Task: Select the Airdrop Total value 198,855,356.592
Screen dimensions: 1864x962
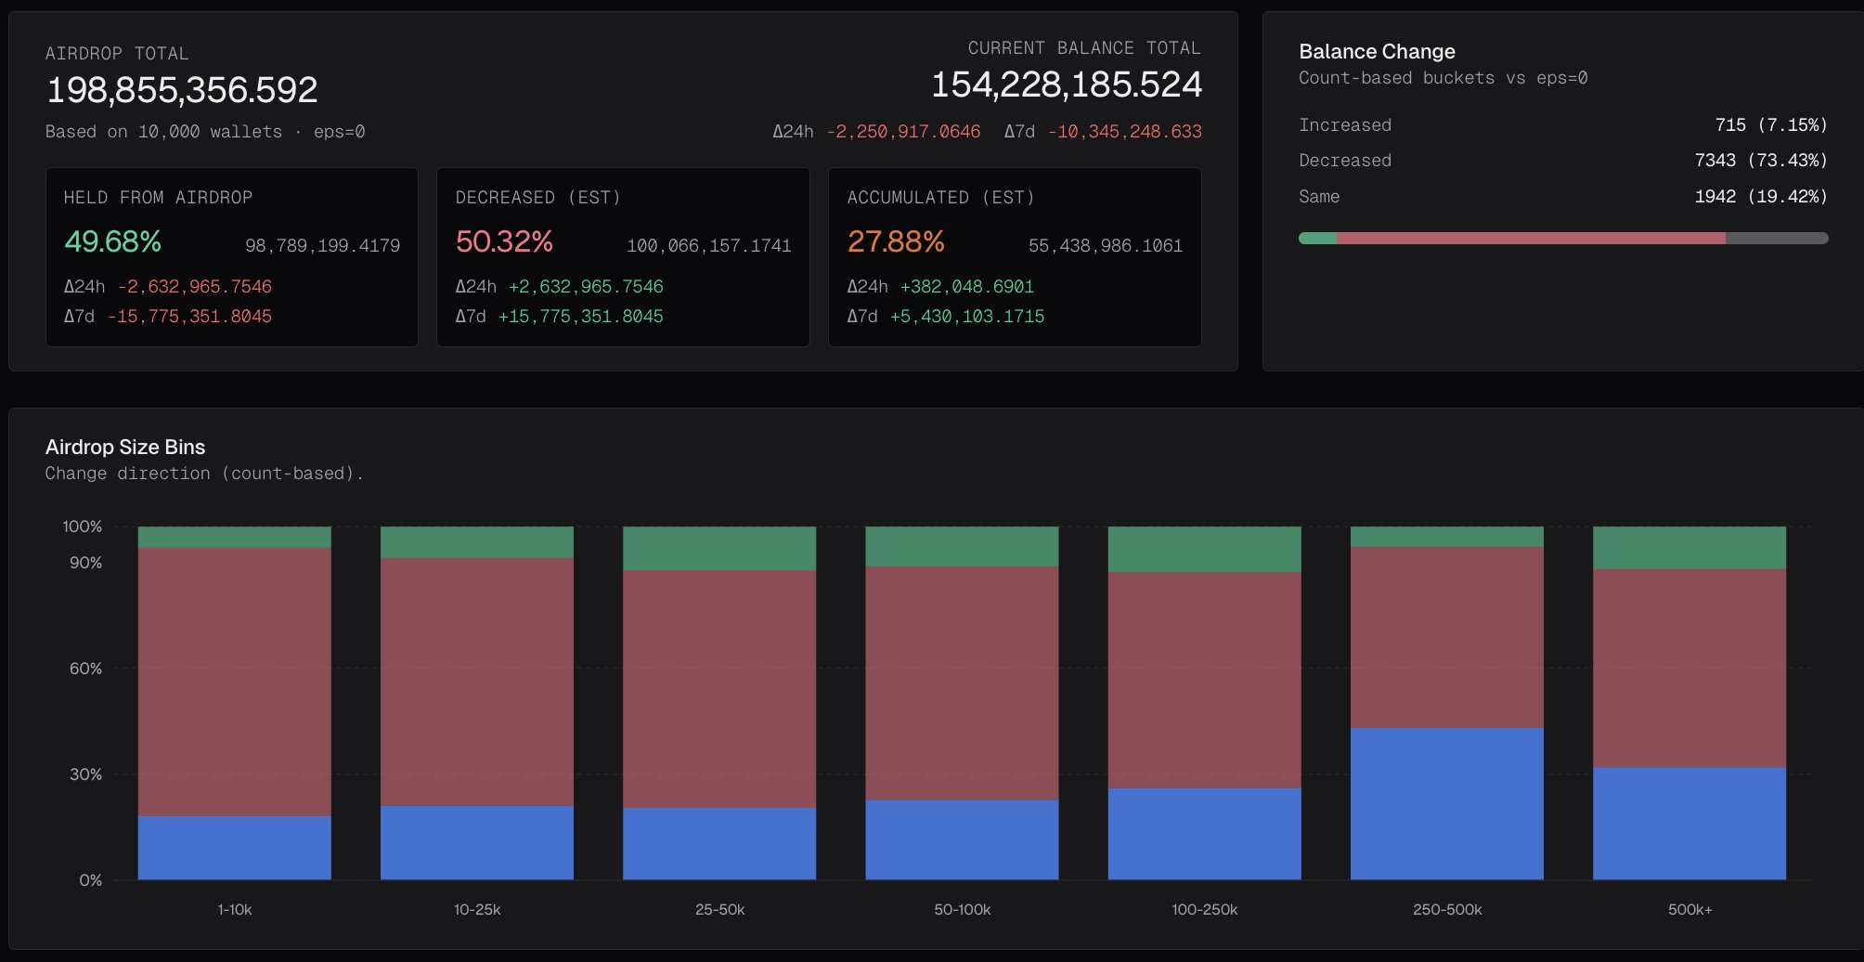Action: [182, 90]
